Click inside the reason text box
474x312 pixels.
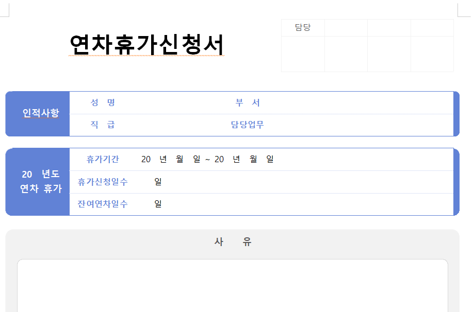(x=233, y=286)
